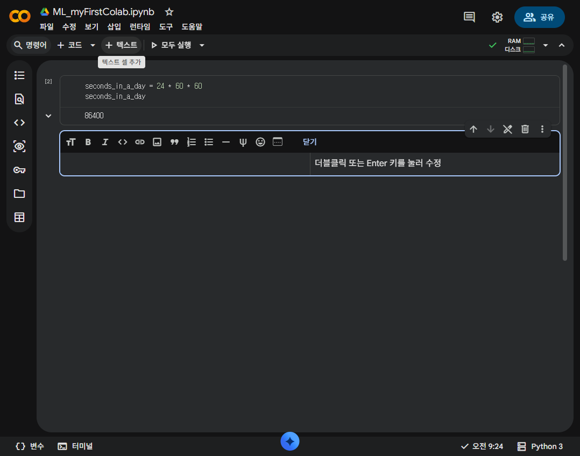Screen dimensions: 580x456
Task: Close the text editor with 닫기
Action: [x=309, y=142]
